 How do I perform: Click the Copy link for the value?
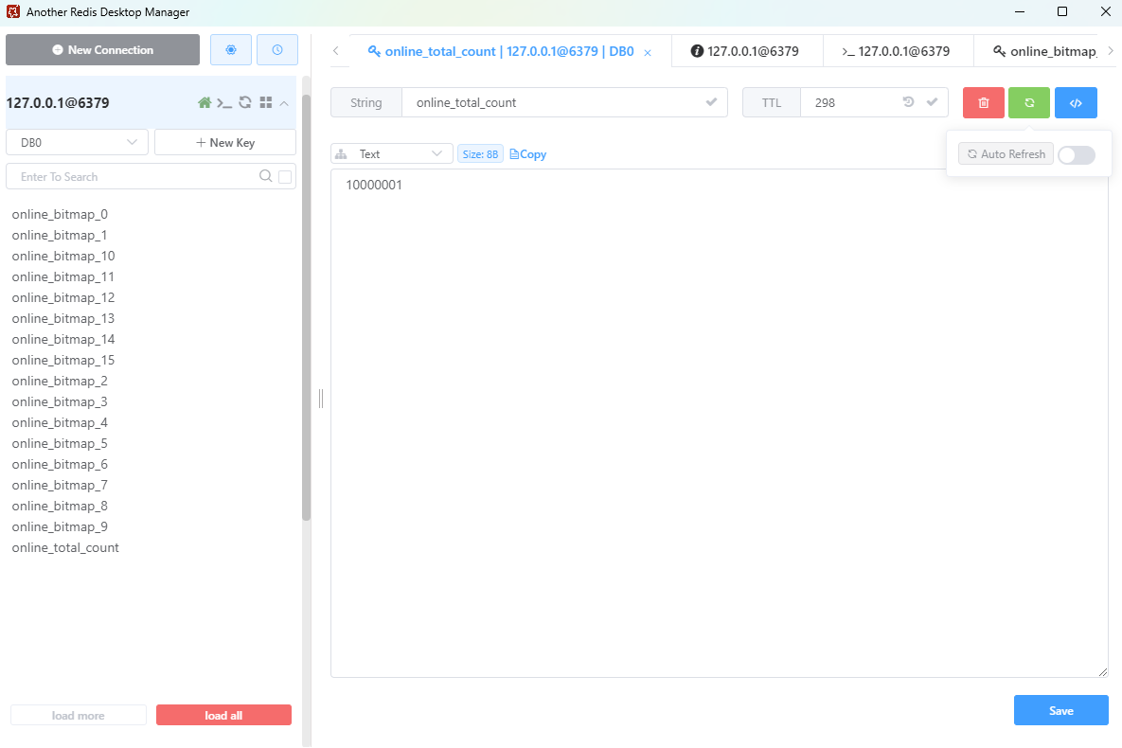tap(528, 154)
